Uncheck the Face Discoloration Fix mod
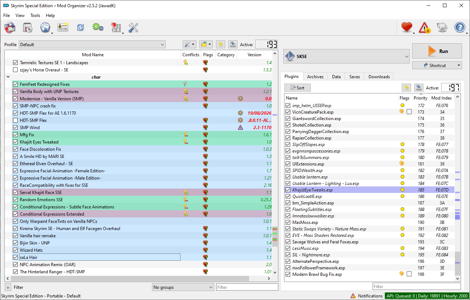470x300 pixels. click(15, 149)
